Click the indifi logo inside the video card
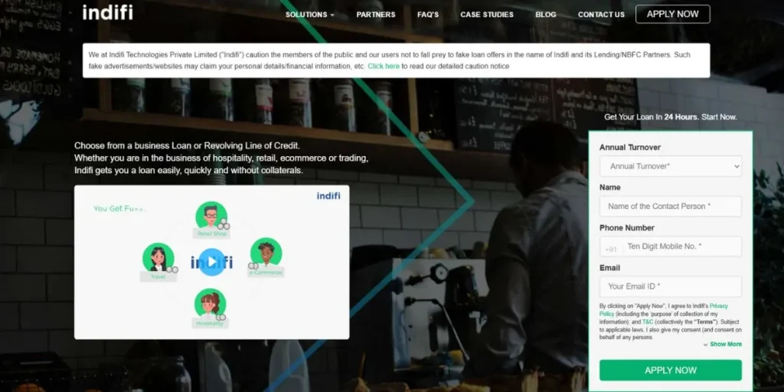 click(328, 196)
